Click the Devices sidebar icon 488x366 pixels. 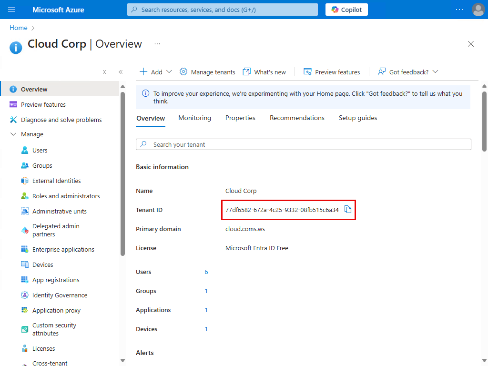25,264
